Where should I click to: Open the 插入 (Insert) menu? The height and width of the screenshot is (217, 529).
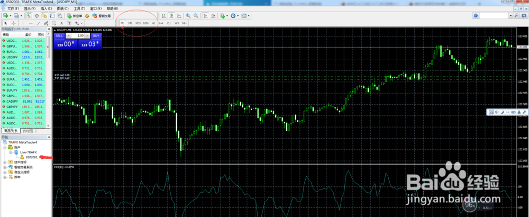pyautogui.click(x=46, y=8)
